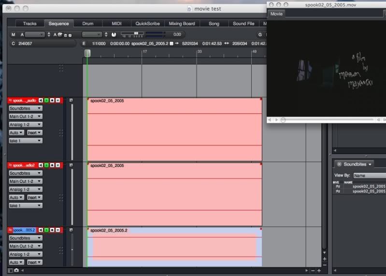Viewport: 386px width, 276px height.
Task: Click the playback wiper at the ruler start
Action: tap(87, 53)
